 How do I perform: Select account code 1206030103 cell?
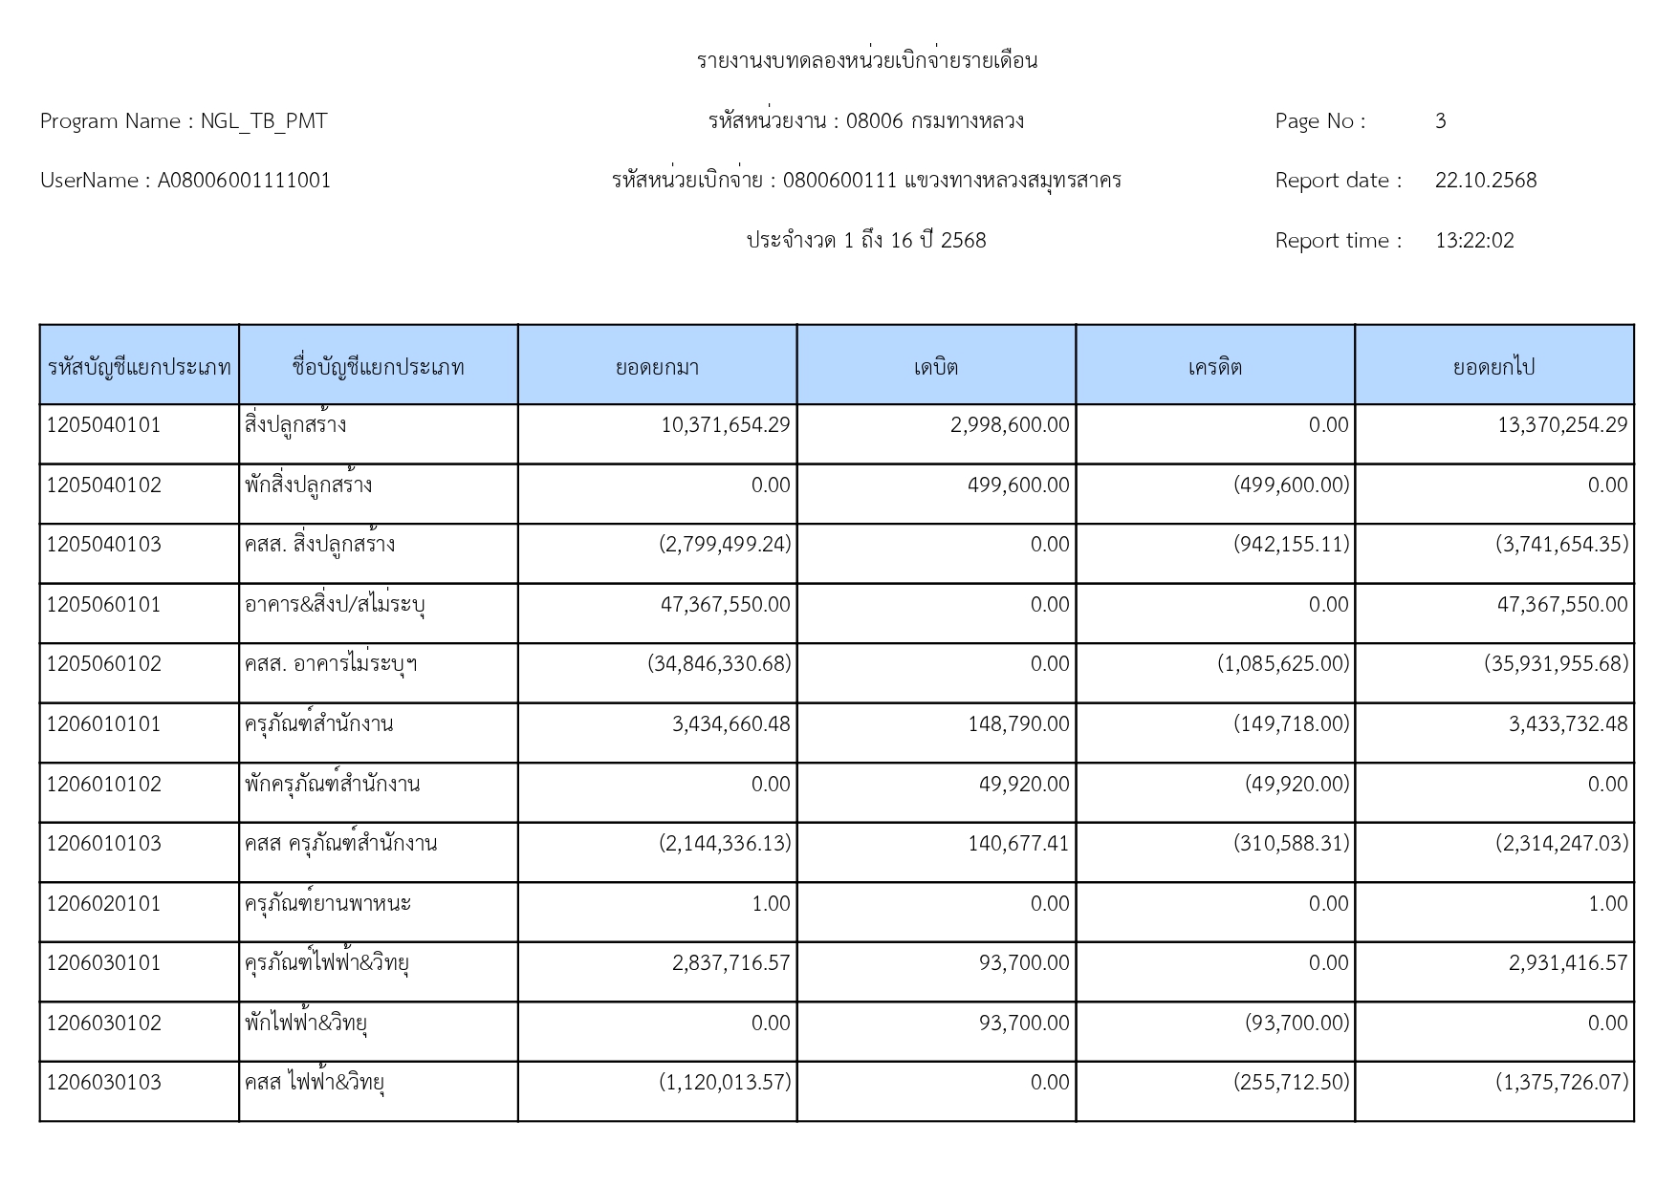click(104, 1083)
